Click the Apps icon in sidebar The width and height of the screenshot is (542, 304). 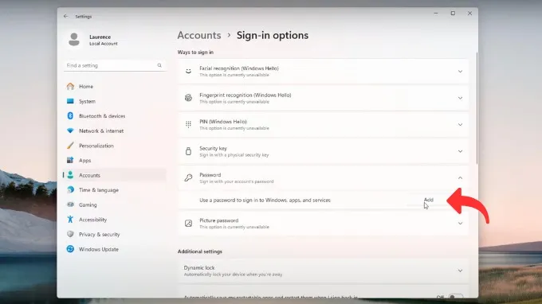pos(70,160)
